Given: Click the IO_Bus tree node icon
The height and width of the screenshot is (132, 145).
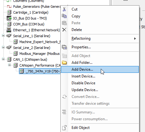Looking at the screenshot, I should [9, 18].
